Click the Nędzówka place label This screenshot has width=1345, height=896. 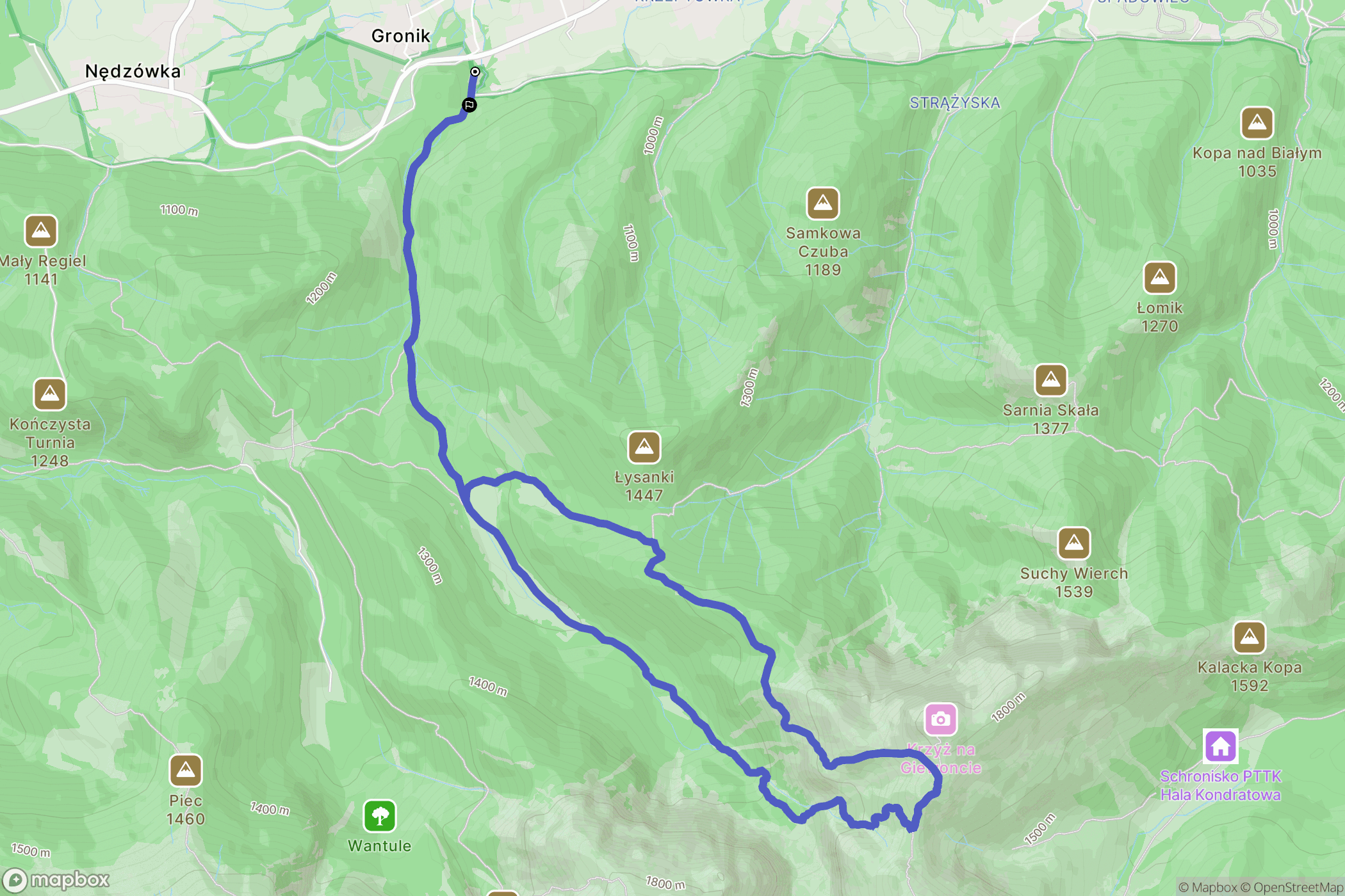133,71
